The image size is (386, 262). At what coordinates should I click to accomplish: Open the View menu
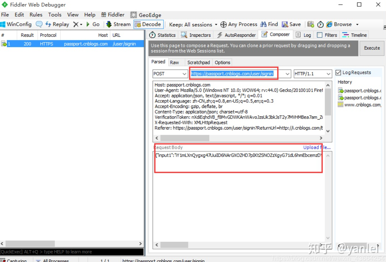tap(73, 15)
